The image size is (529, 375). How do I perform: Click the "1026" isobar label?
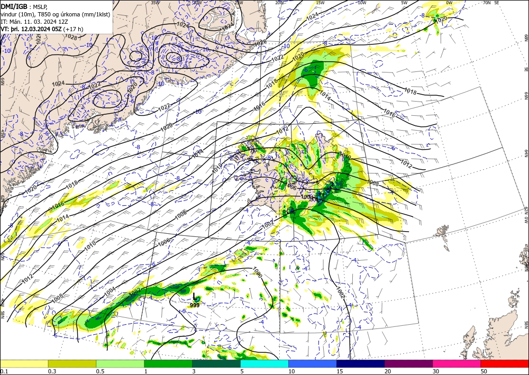coord(260,43)
